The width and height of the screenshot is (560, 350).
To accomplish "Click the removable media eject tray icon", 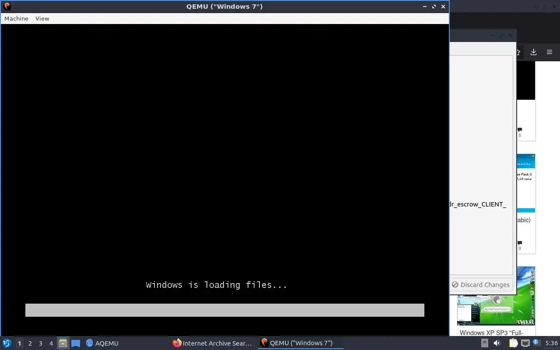I will 484,343.
